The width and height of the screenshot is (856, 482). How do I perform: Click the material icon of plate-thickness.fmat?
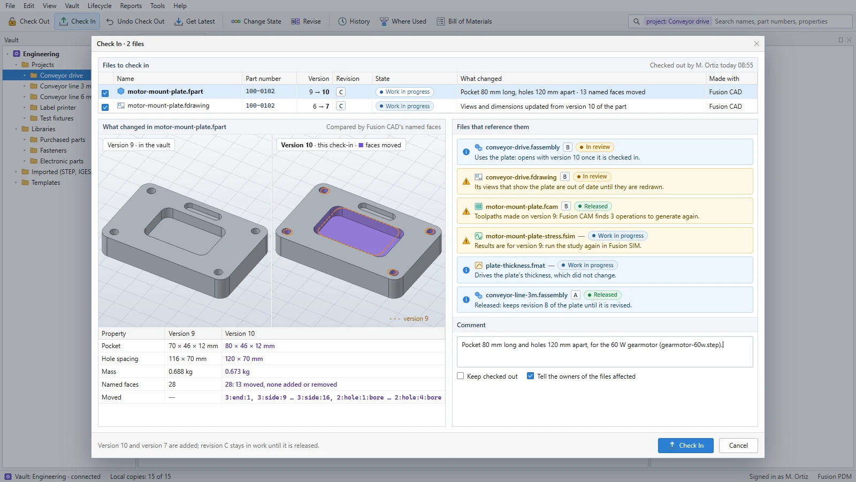click(479, 266)
